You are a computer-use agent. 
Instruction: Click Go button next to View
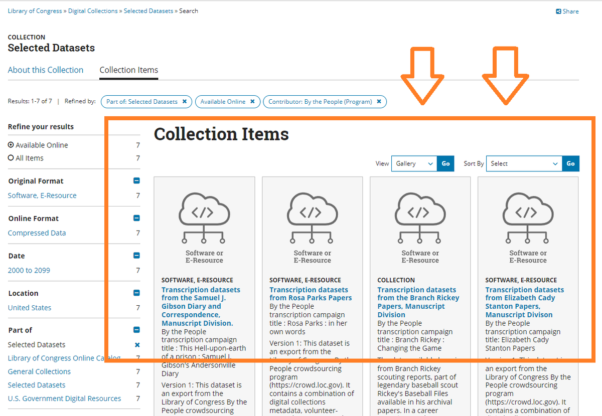[x=445, y=163]
